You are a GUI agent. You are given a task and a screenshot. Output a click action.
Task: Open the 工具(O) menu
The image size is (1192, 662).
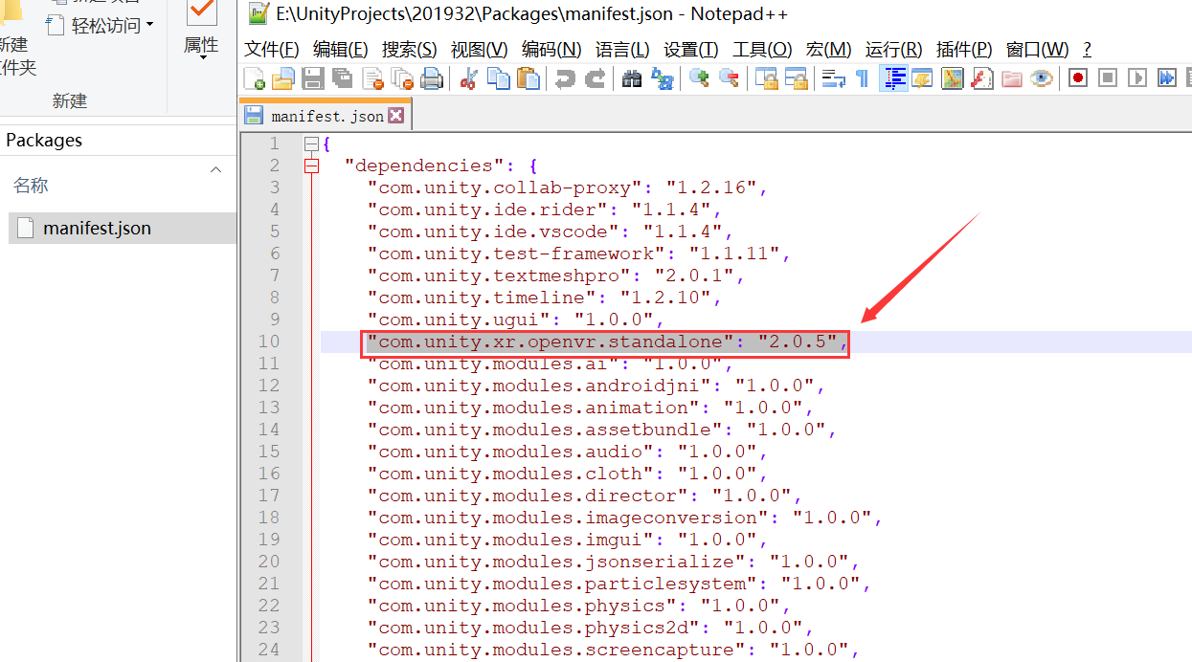[x=762, y=49]
